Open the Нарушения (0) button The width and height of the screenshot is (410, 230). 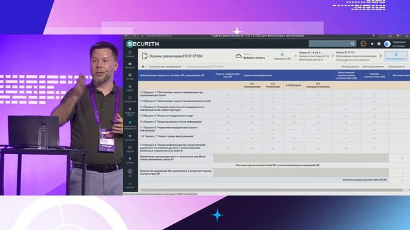click(282, 56)
